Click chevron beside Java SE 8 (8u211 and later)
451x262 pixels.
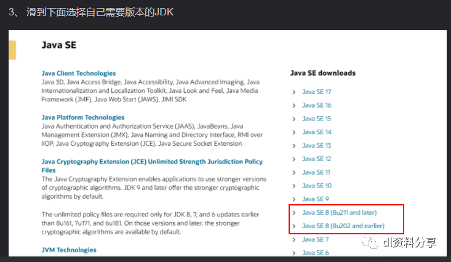pos(293,213)
